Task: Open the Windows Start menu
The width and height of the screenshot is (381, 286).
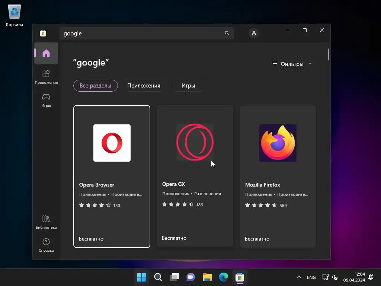Action: tap(141, 277)
